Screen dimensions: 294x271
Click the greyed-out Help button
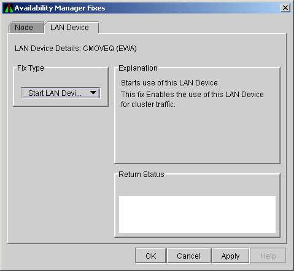pos(268,256)
